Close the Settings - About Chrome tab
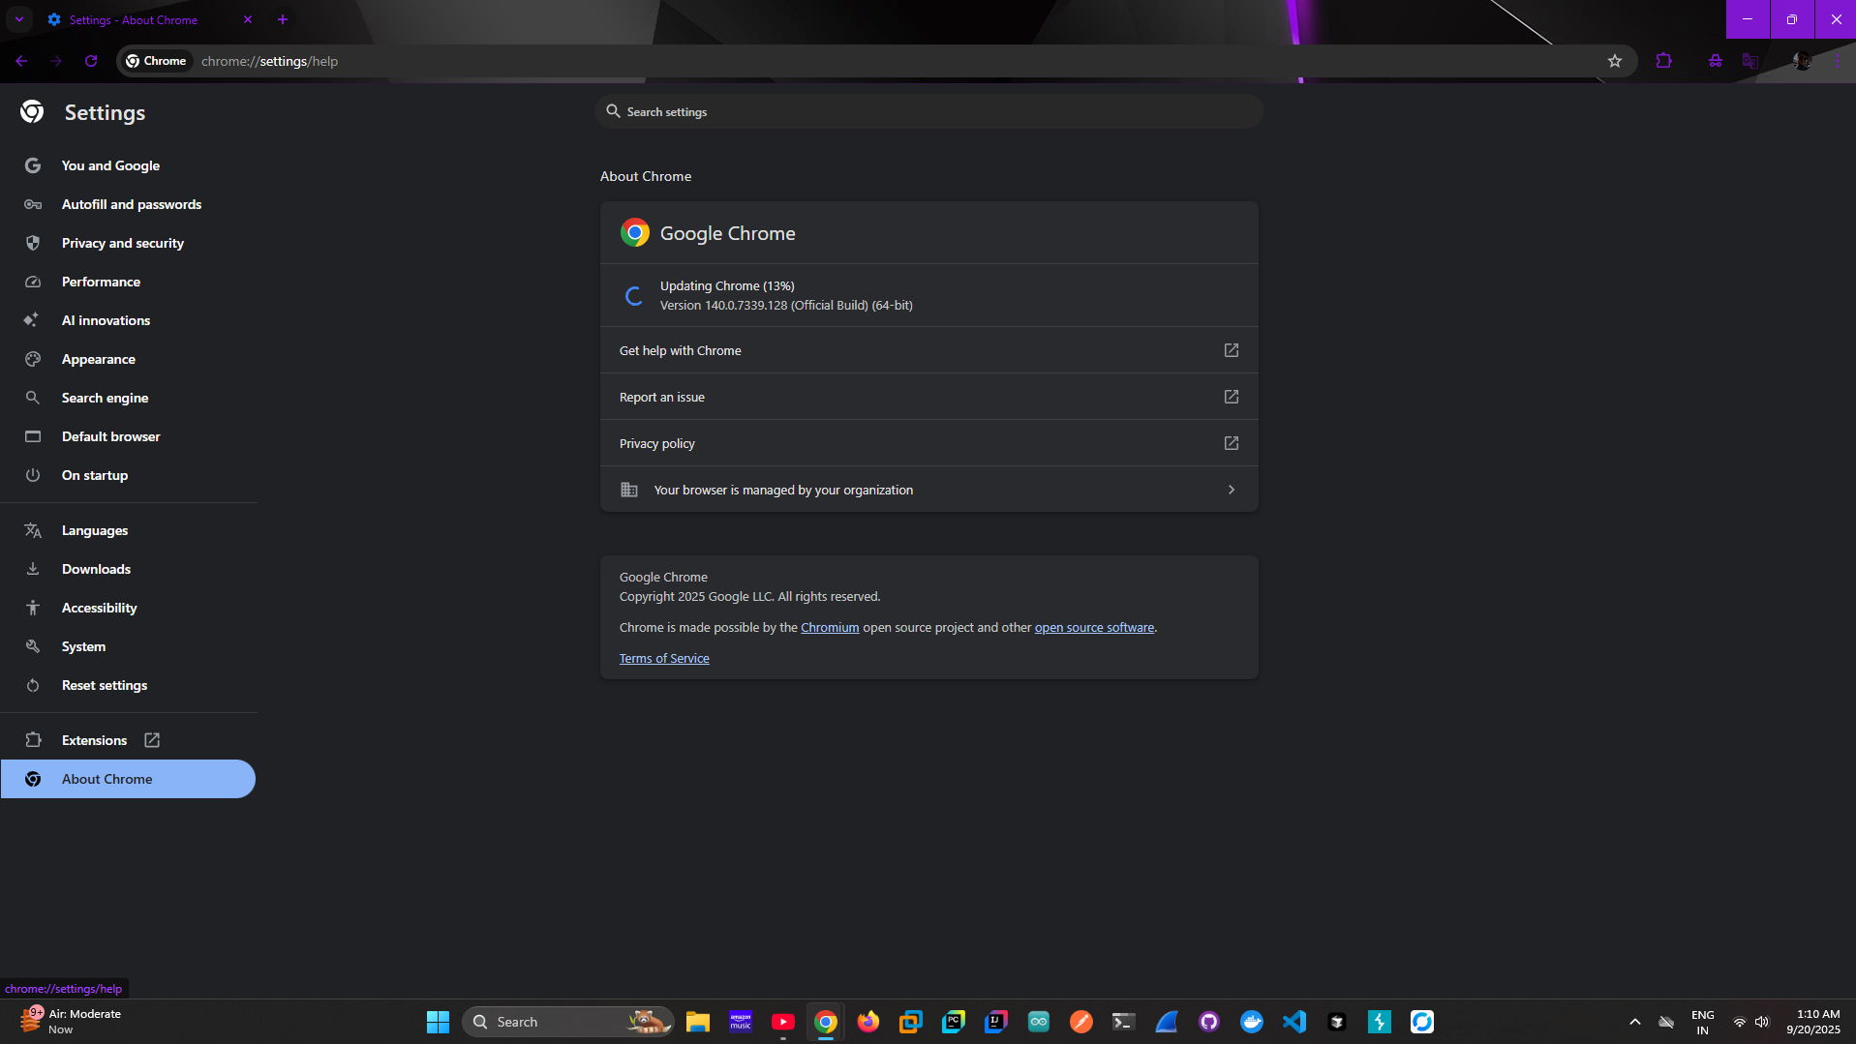 (x=248, y=19)
